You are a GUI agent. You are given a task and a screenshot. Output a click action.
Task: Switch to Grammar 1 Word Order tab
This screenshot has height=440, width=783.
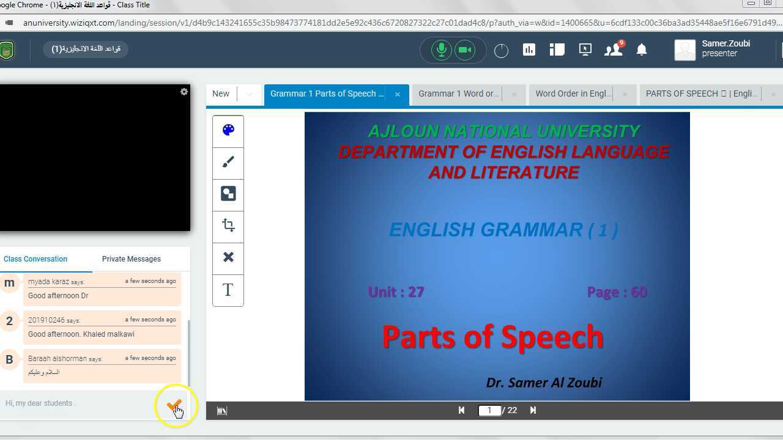tap(458, 94)
